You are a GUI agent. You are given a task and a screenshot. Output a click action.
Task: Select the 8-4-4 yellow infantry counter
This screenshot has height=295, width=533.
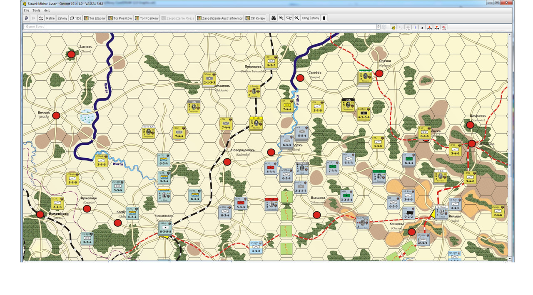[424, 133]
